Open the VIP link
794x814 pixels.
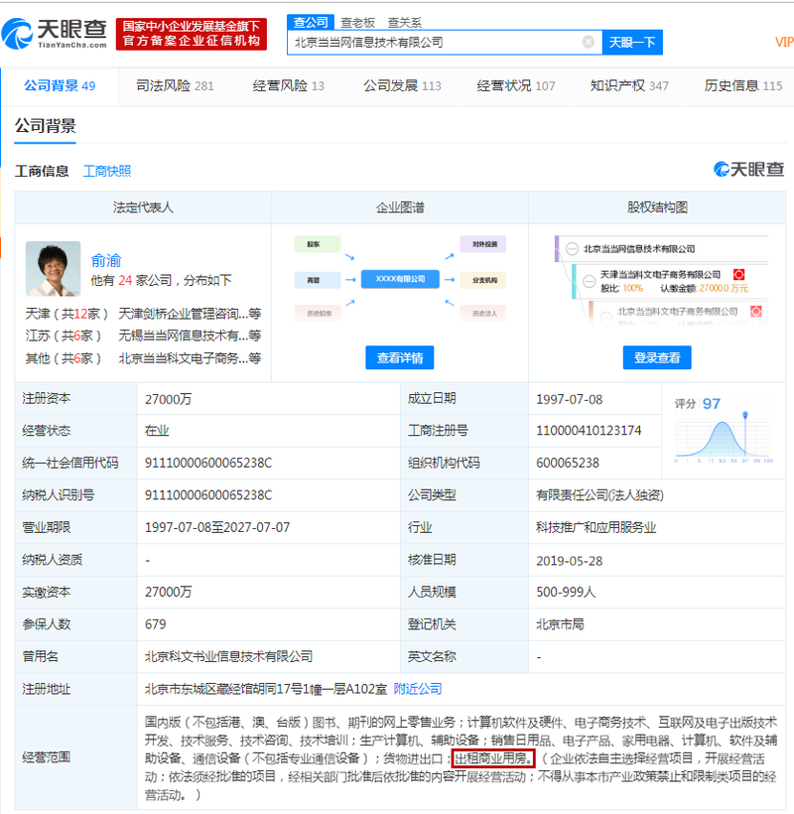pos(784,42)
